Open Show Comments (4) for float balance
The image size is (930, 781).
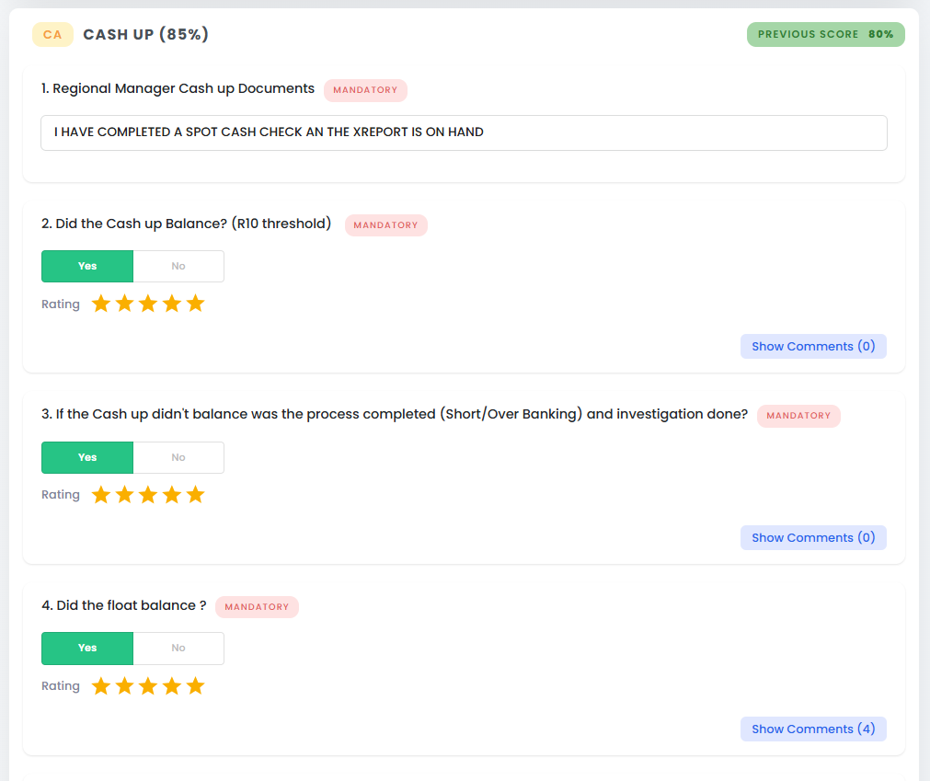(x=813, y=729)
